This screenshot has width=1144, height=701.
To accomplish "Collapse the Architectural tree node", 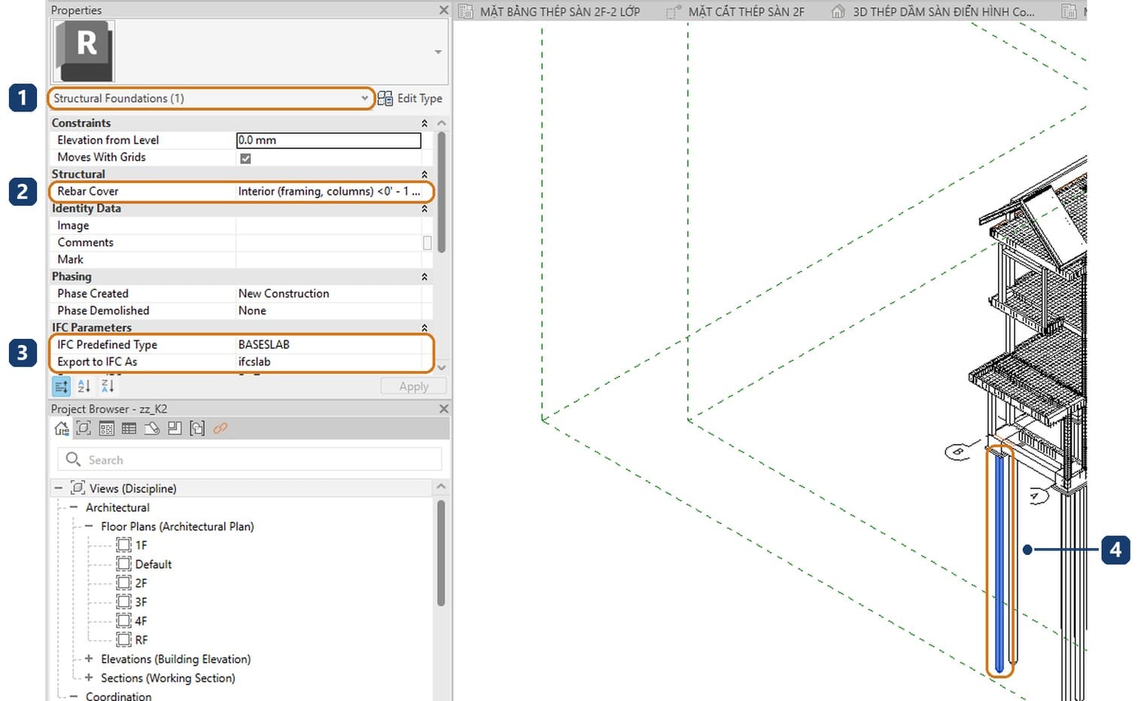I will tap(74, 507).
